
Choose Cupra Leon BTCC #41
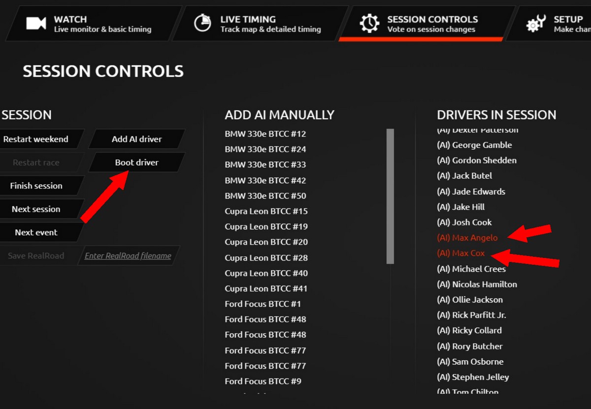(x=266, y=288)
